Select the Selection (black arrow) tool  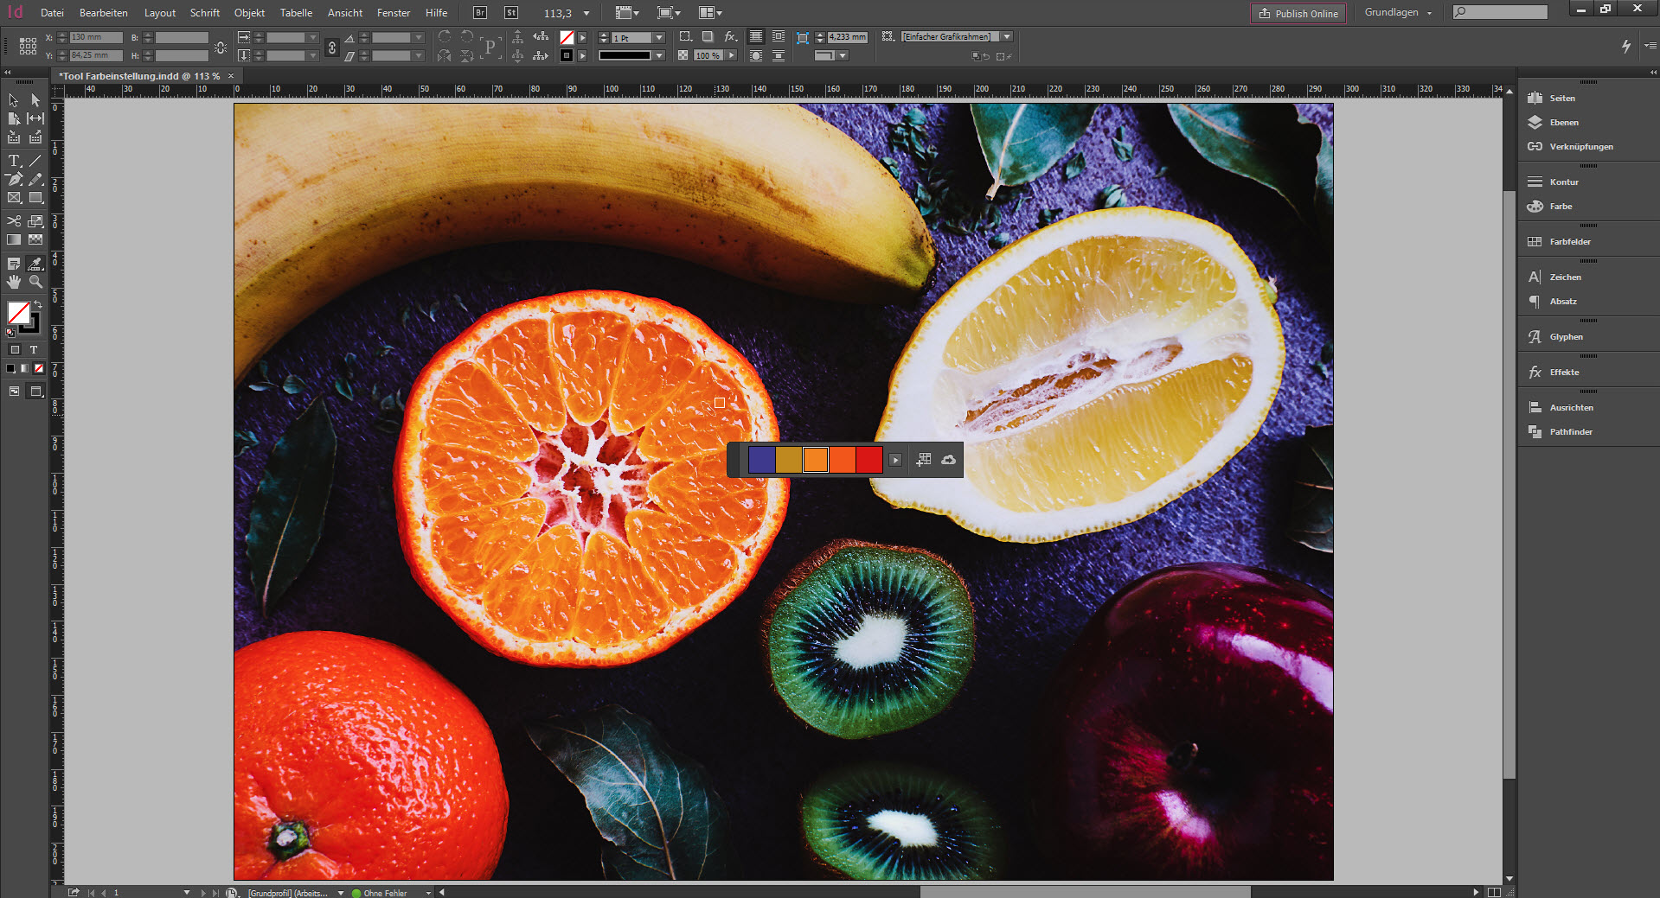click(14, 100)
